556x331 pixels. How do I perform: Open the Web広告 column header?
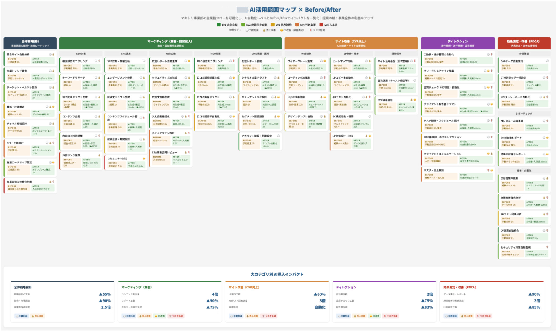coord(171,54)
